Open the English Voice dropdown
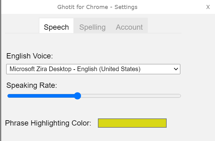The width and height of the screenshot is (215, 141). [93, 69]
